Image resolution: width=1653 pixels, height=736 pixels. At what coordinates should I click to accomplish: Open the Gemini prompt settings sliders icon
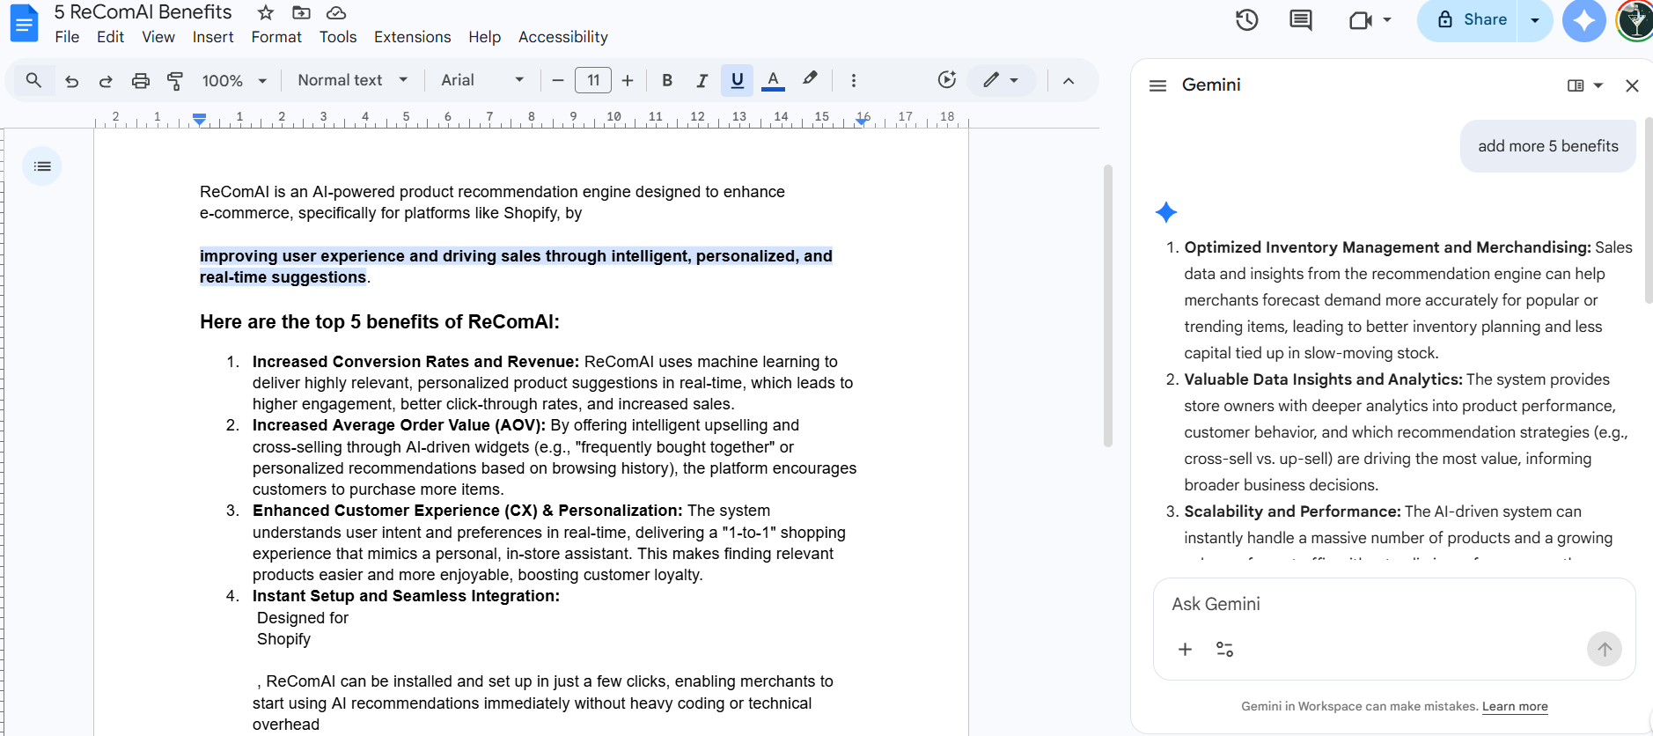coord(1224,650)
